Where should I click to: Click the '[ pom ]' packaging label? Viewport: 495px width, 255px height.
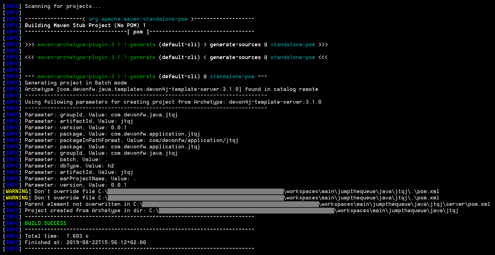click(138, 32)
